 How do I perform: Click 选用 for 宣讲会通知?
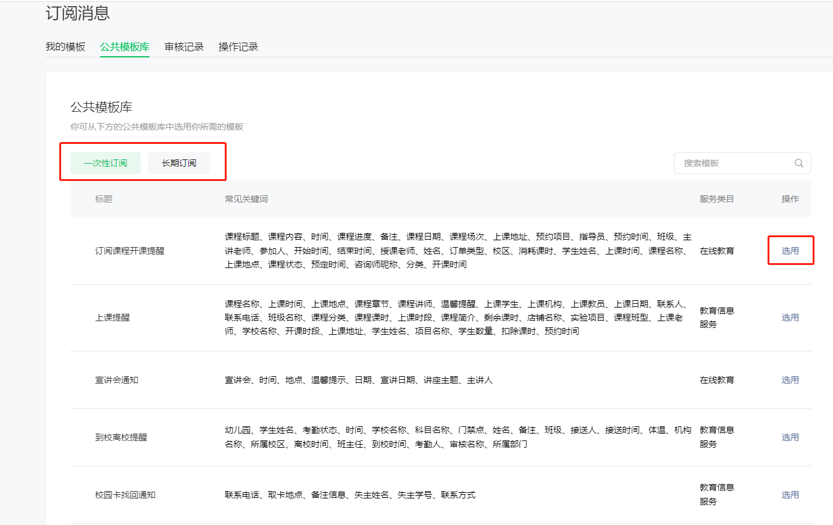tap(790, 380)
